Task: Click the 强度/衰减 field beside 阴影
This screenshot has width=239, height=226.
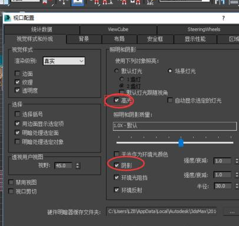Action: pyautogui.click(x=223, y=161)
